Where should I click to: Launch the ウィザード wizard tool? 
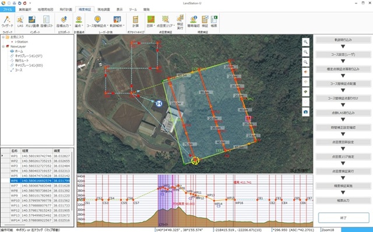click(x=7, y=22)
